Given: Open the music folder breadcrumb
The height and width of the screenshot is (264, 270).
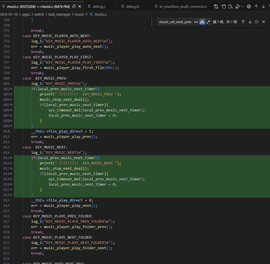Looking at the screenshot, I should (79, 15).
